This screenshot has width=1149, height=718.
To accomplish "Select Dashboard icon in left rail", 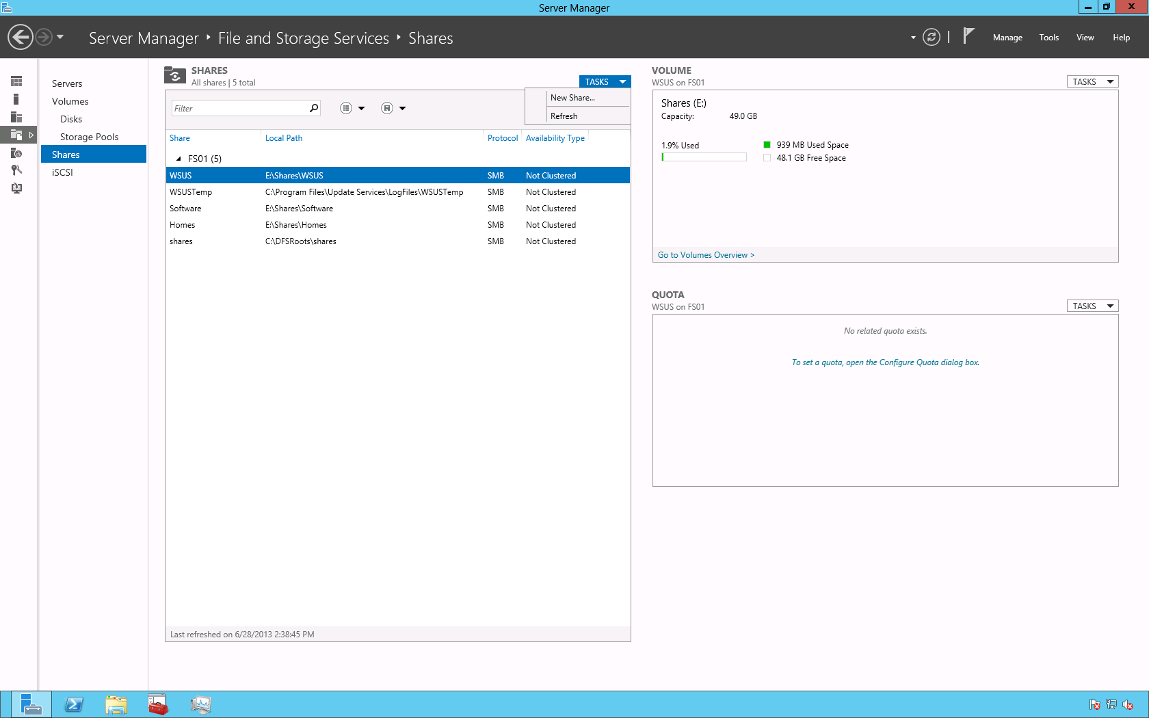I will pos(16,81).
